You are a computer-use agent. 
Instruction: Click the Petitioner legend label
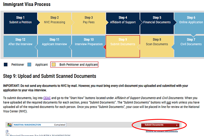(18, 65)
